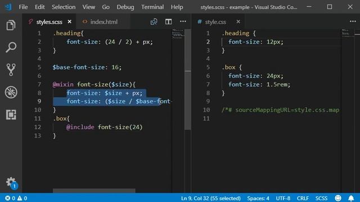Click the feedback smiley icon
This screenshot has height=202, width=360.
338,198
